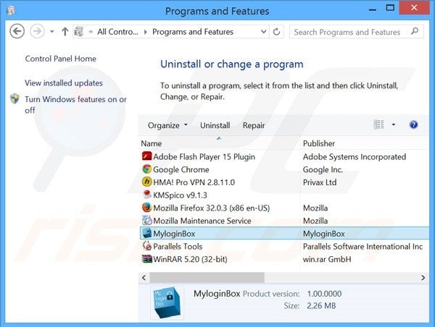Select the Google Chrome entry
This screenshot has height=327, width=435.
coord(181,169)
